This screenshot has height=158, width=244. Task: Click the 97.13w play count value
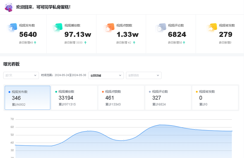point(78,35)
